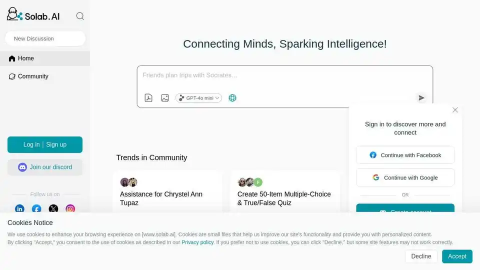
Task: Open the X (Twitter) social icon
Action: click(x=53, y=209)
